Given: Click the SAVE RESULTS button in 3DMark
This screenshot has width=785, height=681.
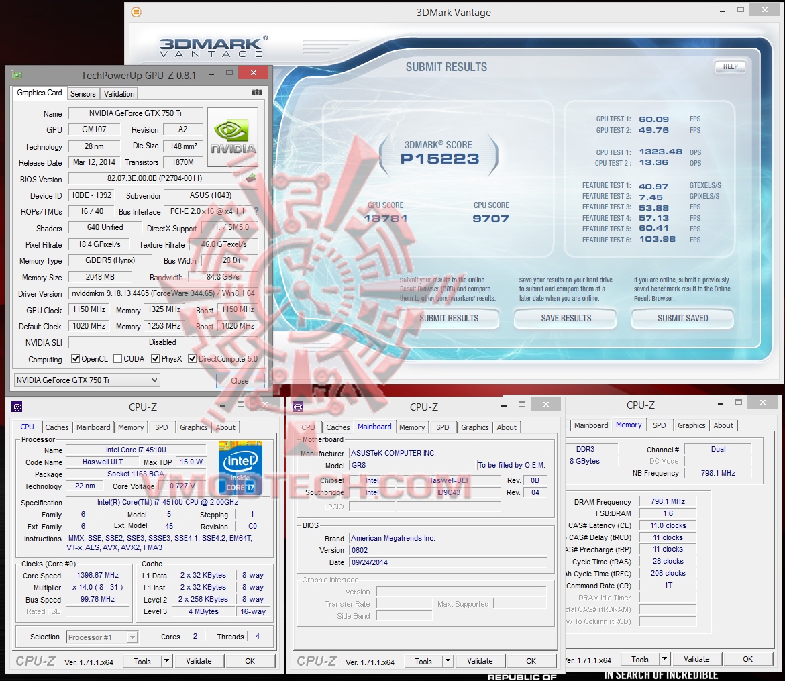Looking at the screenshot, I should pos(566,319).
